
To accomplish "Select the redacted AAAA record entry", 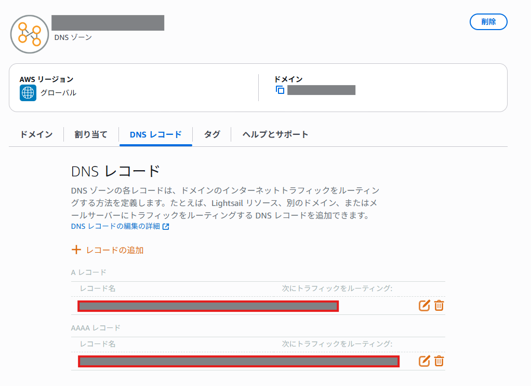I will point(239,361).
